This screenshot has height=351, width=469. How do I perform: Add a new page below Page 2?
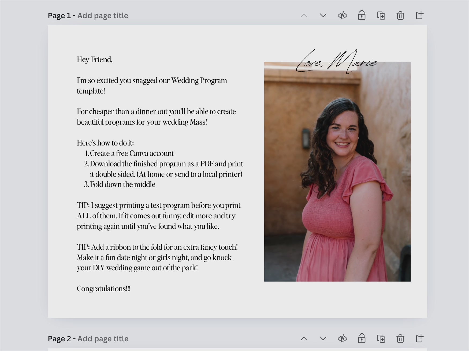tap(419, 338)
